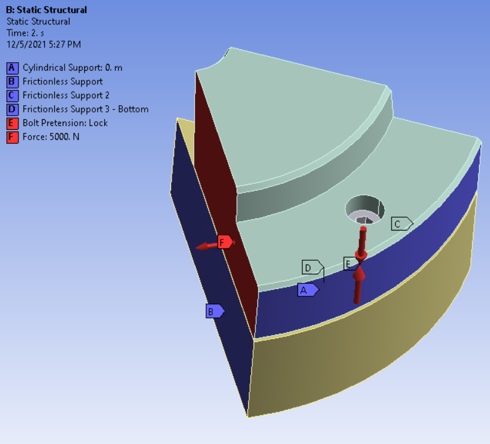Image resolution: width=490 pixels, height=444 pixels.
Task: Click 'Frictionless Support' legend entry B
Action: 63,82
